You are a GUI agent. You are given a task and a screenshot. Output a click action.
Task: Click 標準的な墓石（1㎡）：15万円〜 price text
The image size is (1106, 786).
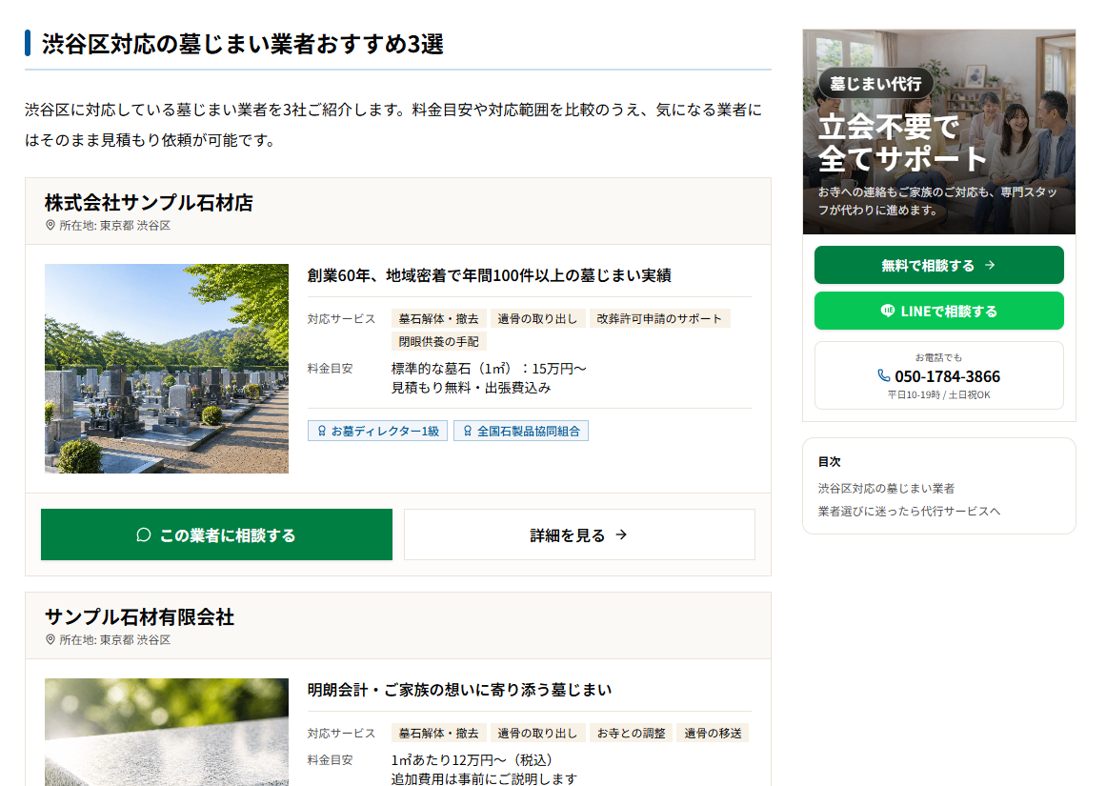coord(489,369)
